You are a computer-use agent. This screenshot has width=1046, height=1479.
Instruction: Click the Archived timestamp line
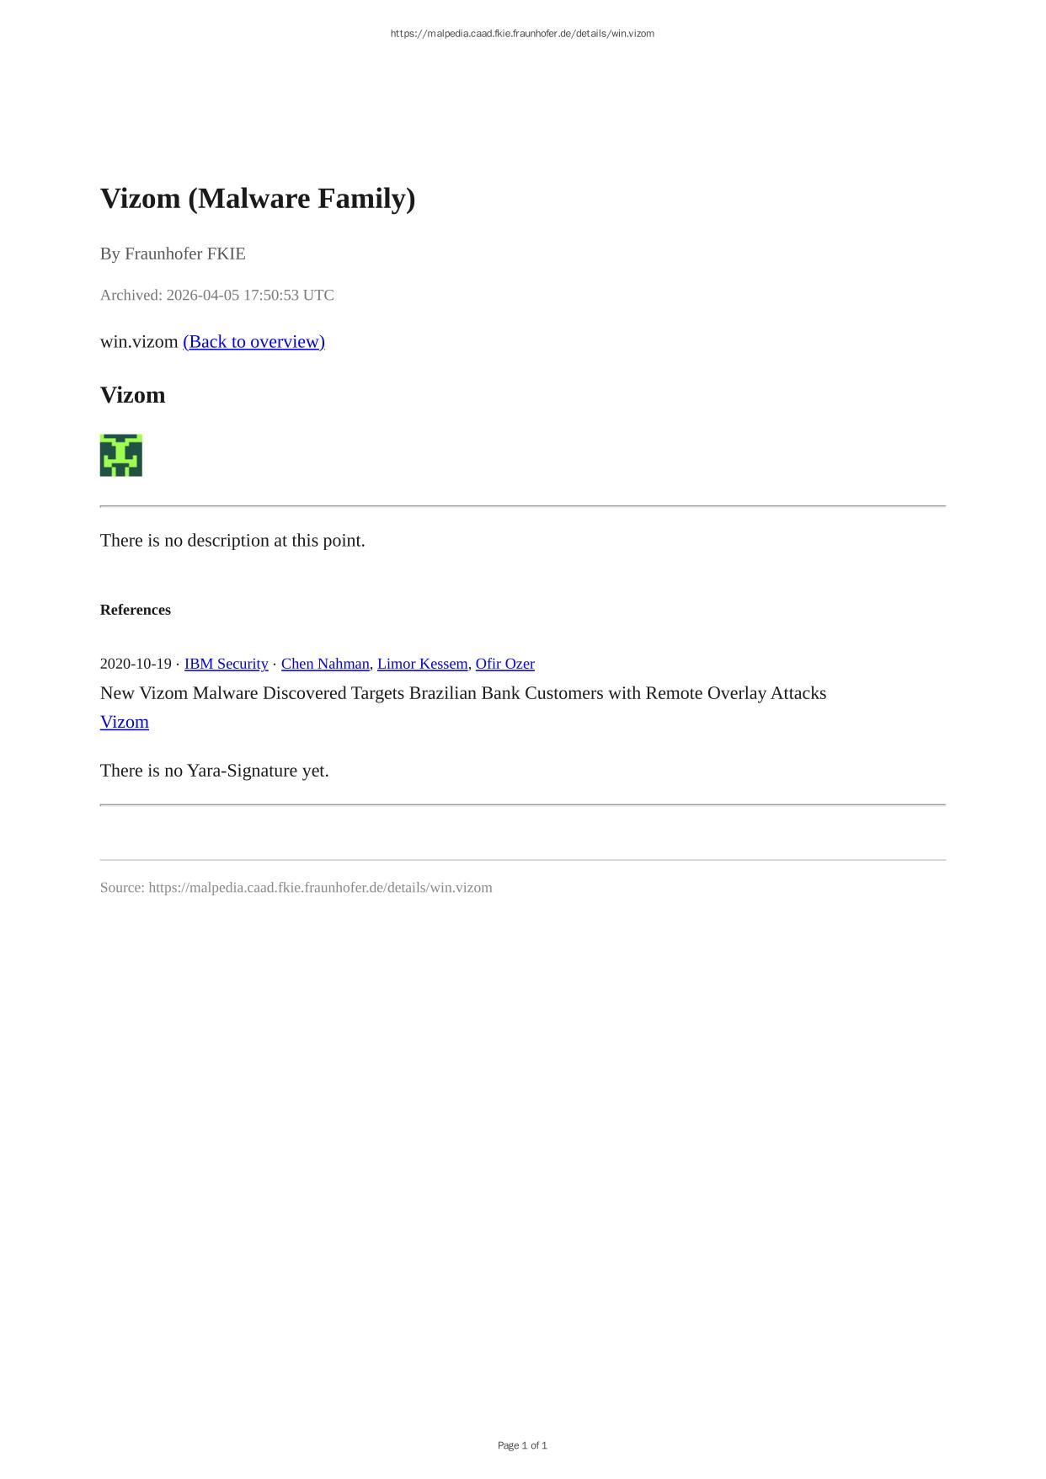[x=217, y=295]
